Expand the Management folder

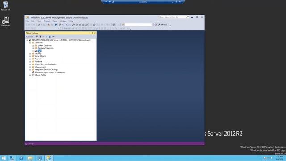click(30, 67)
